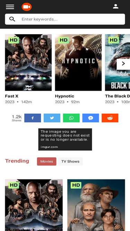Share on Twitter
130x231 pixels.
click(52, 118)
